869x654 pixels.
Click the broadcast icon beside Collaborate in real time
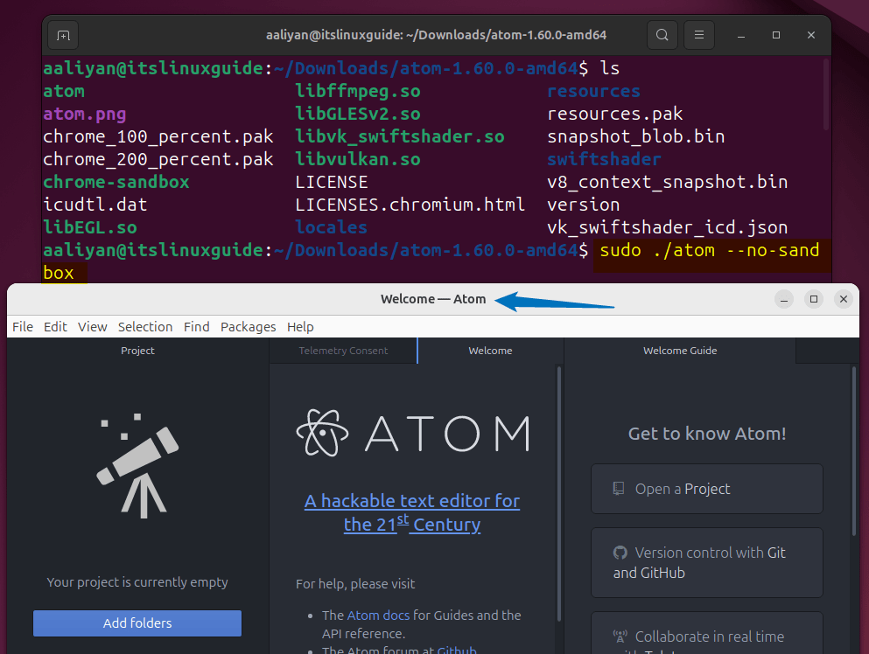621,635
